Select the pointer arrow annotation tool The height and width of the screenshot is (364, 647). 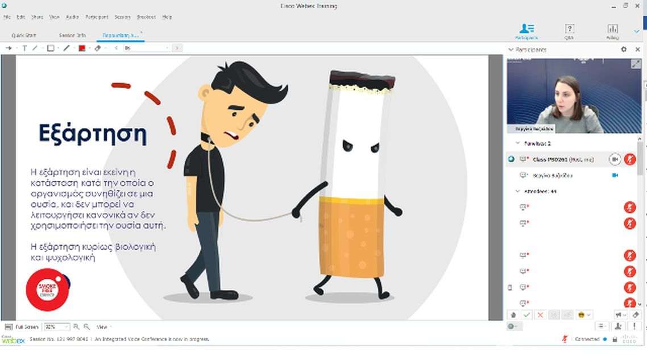click(x=9, y=48)
